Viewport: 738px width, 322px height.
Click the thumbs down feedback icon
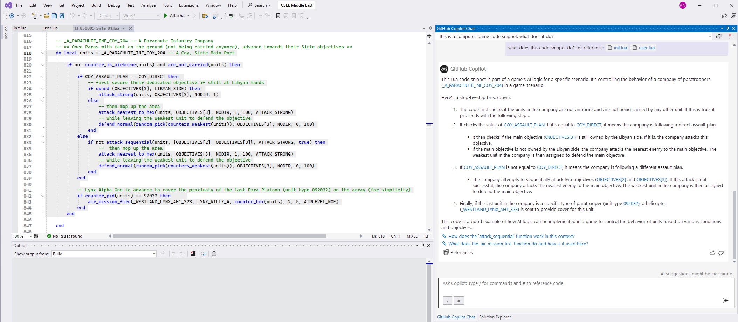click(721, 253)
